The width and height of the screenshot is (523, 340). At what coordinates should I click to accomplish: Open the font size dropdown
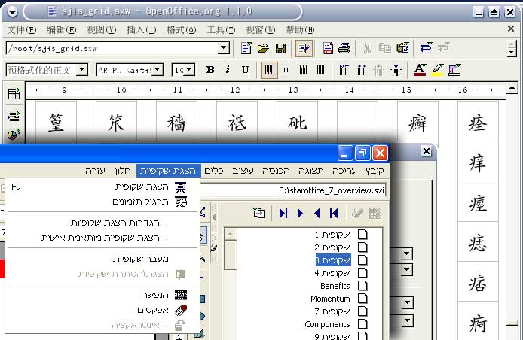(x=189, y=70)
